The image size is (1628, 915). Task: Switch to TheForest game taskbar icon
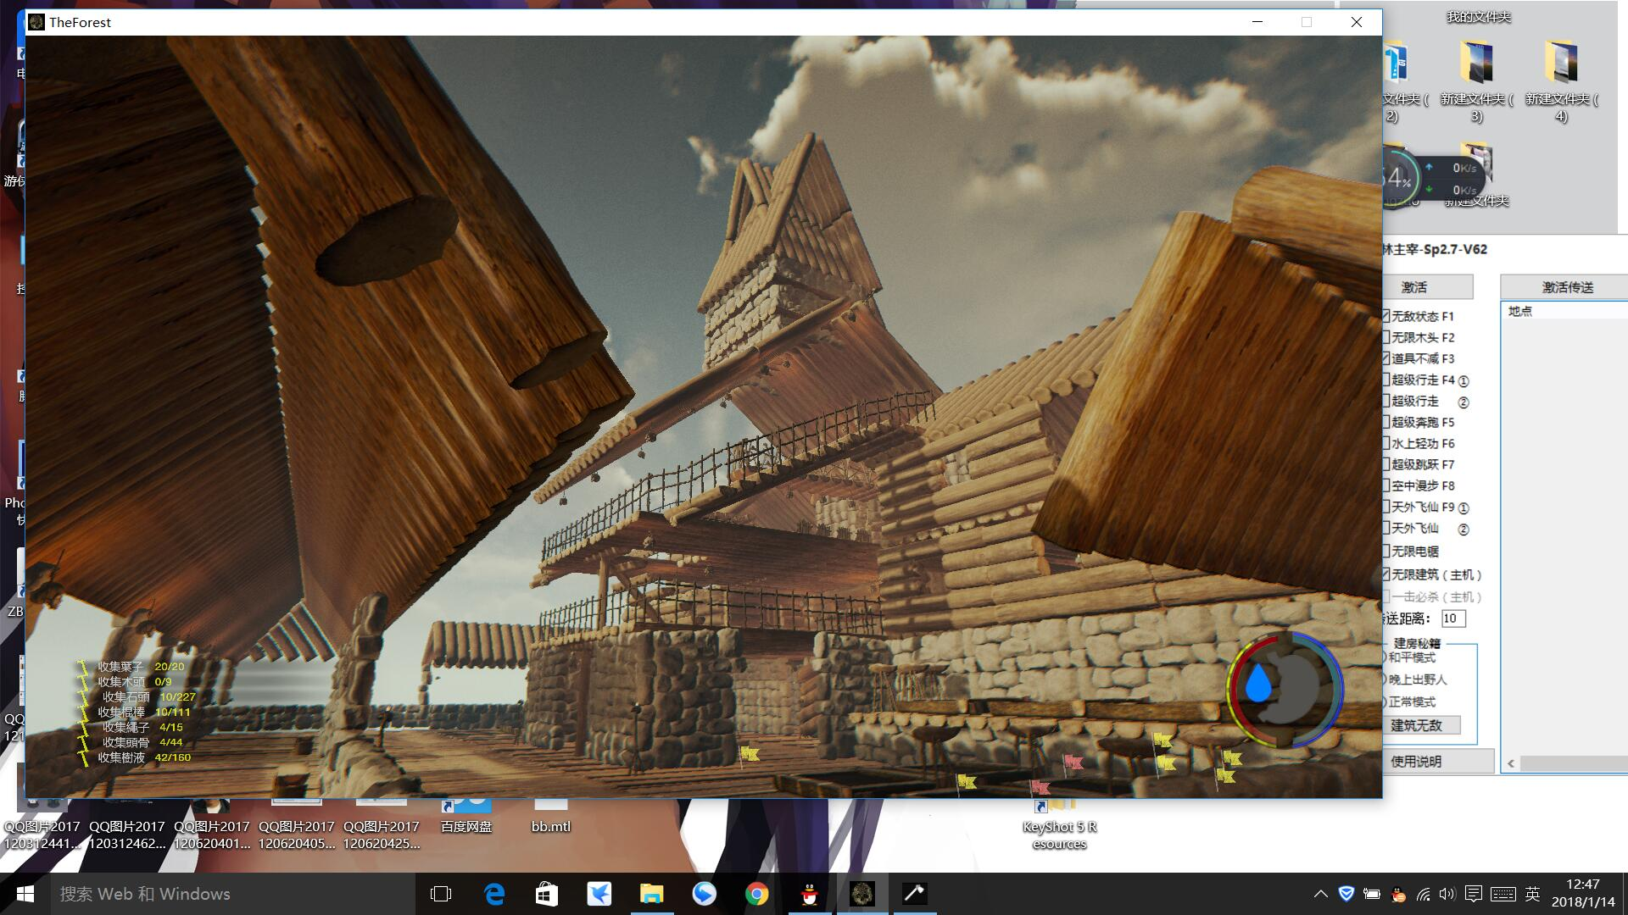coord(861,894)
